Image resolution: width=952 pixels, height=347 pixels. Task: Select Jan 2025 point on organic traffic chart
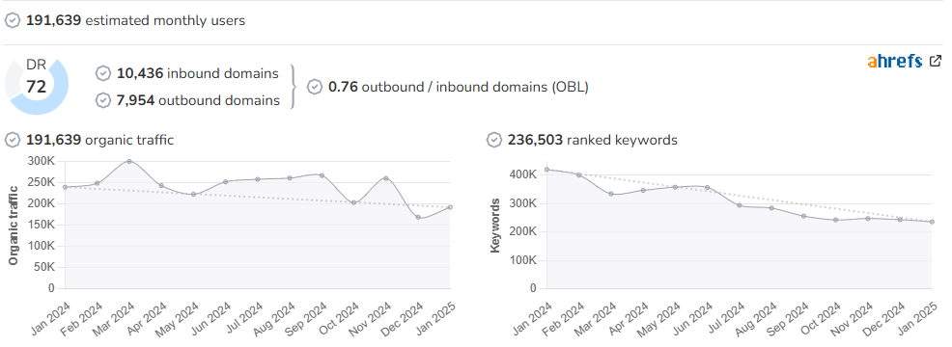[450, 207]
